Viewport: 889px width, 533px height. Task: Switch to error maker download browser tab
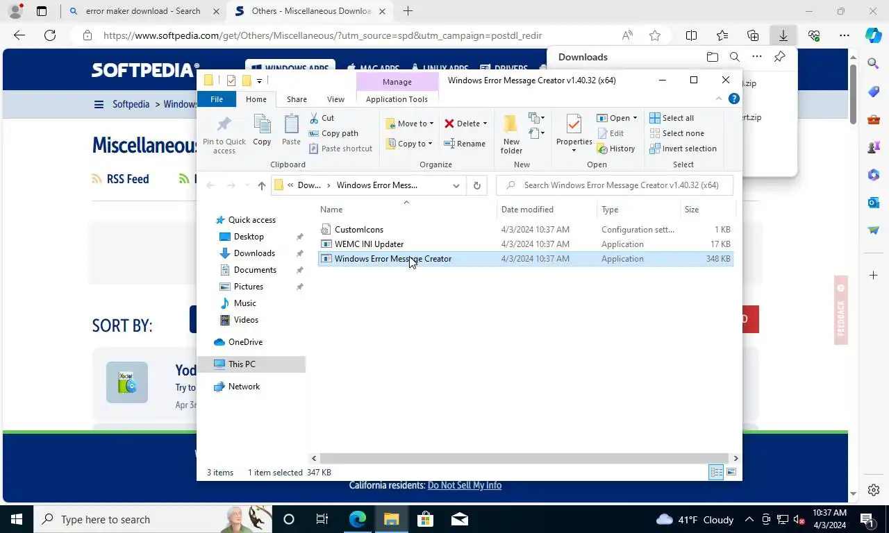point(143,11)
